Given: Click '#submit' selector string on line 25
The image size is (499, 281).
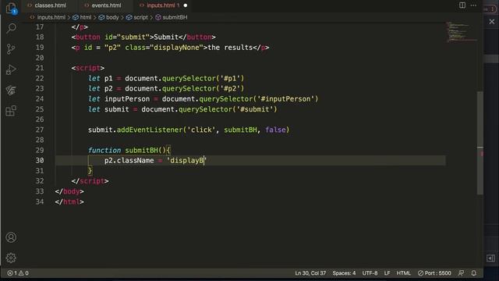Looking at the screenshot, I should coord(255,109).
